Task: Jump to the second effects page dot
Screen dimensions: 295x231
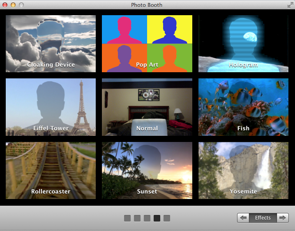Action: [137, 218]
